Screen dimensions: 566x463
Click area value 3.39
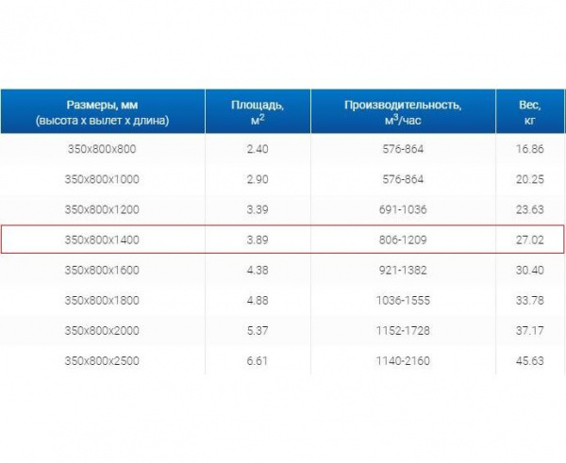[x=258, y=209]
